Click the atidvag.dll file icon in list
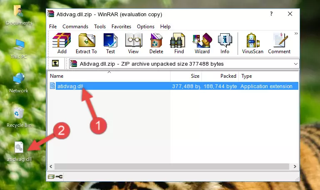This screenshot has height=190, width=320. pyautogui.click(x=52, y=86)
